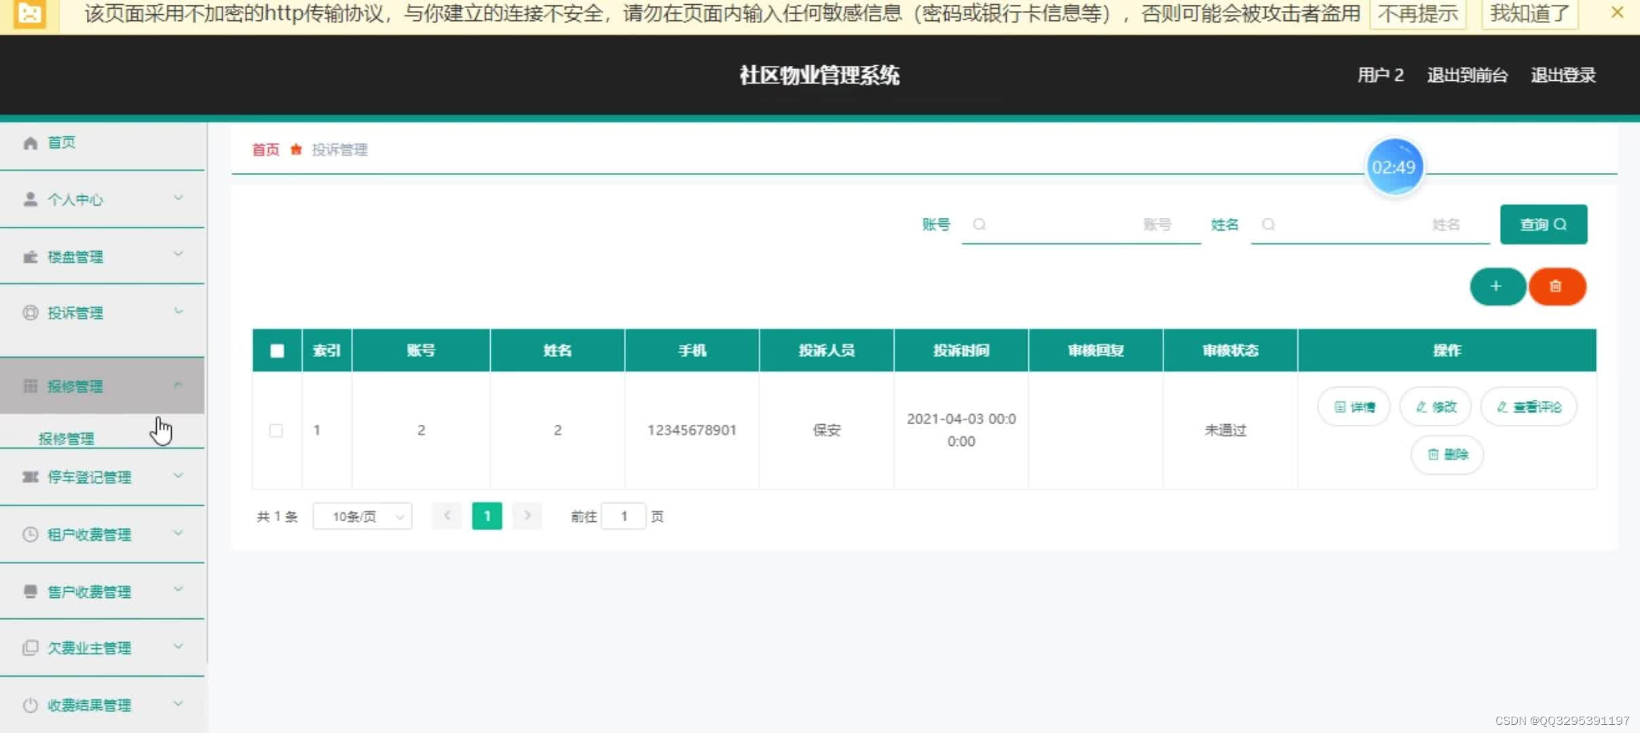Click the grid icon for 报修管理

(30, 386)
